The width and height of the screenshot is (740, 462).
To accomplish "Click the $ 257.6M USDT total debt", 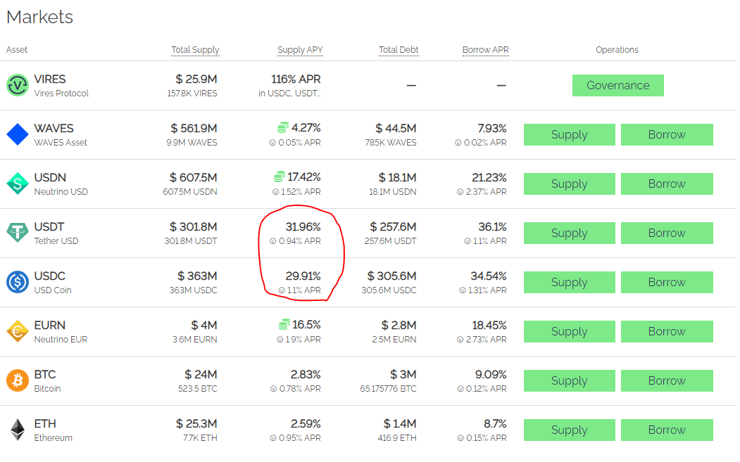I will click(x=393, y=226).
